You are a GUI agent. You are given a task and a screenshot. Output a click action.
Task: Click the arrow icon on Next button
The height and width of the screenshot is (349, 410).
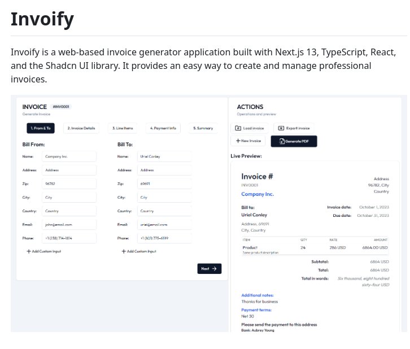pyautogui.click(x=214, y=269)
